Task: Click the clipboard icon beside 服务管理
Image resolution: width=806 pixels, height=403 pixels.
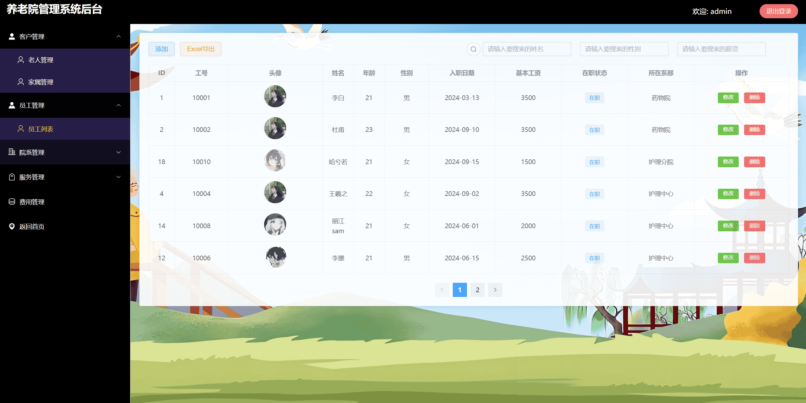Action: [x=12, y=177]
